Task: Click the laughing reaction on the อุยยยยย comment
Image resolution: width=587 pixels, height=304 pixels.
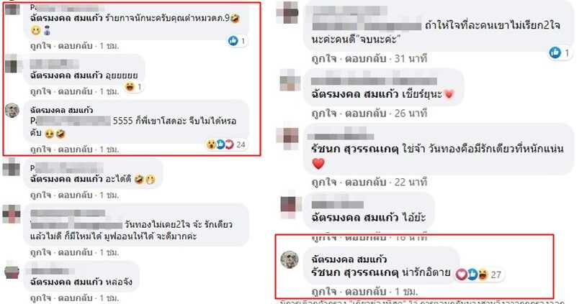Action: [130, 87]
